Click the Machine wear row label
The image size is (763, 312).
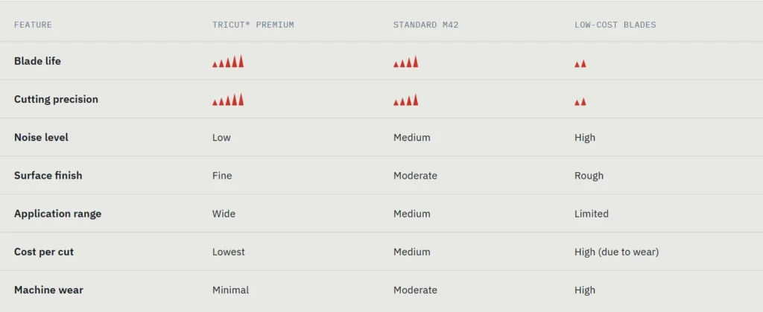[x=48, y=290]
